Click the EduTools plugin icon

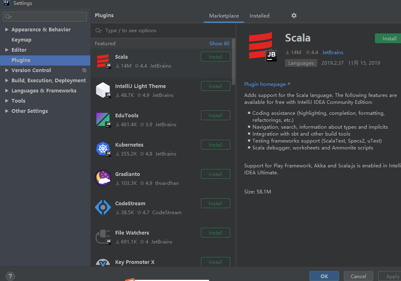click(103, 120)
